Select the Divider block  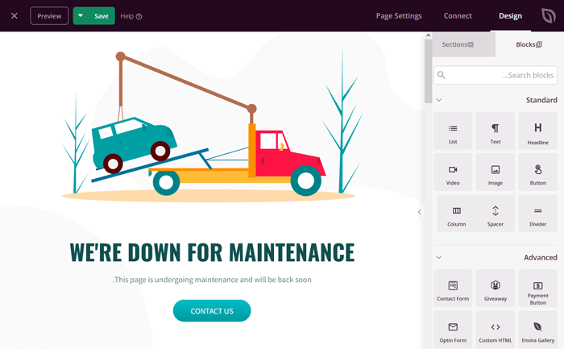[x=538, y=214]
